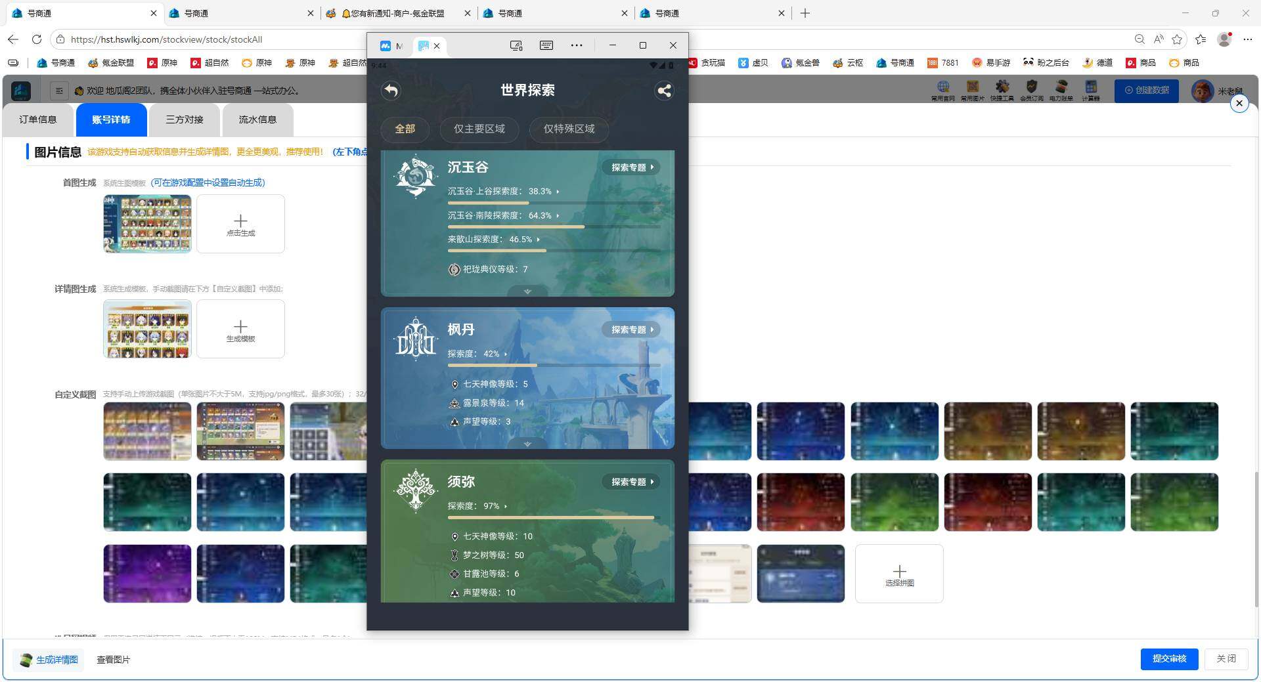Click 枫丹 exploration progress bar
Screen dimensions: 1261x682
point(554,365)
